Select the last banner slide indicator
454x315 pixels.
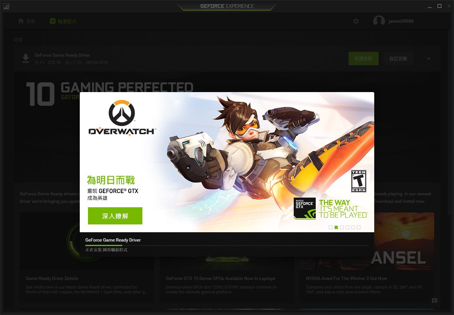pyautogui.click(x=359, y=227)
